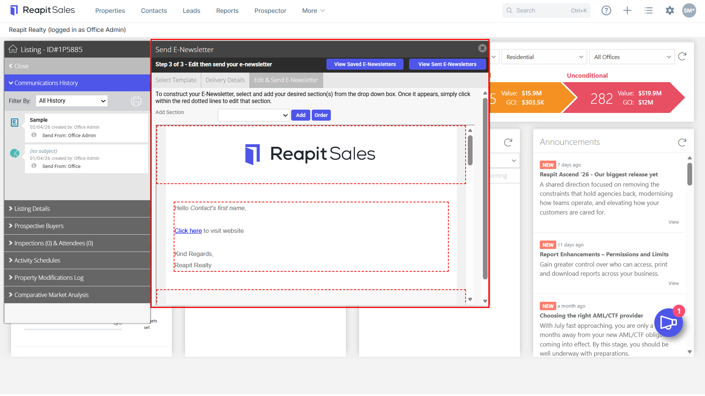Expand the Comparative Market Analysis section
Screen dimensions: 705x396
(77, 295)
